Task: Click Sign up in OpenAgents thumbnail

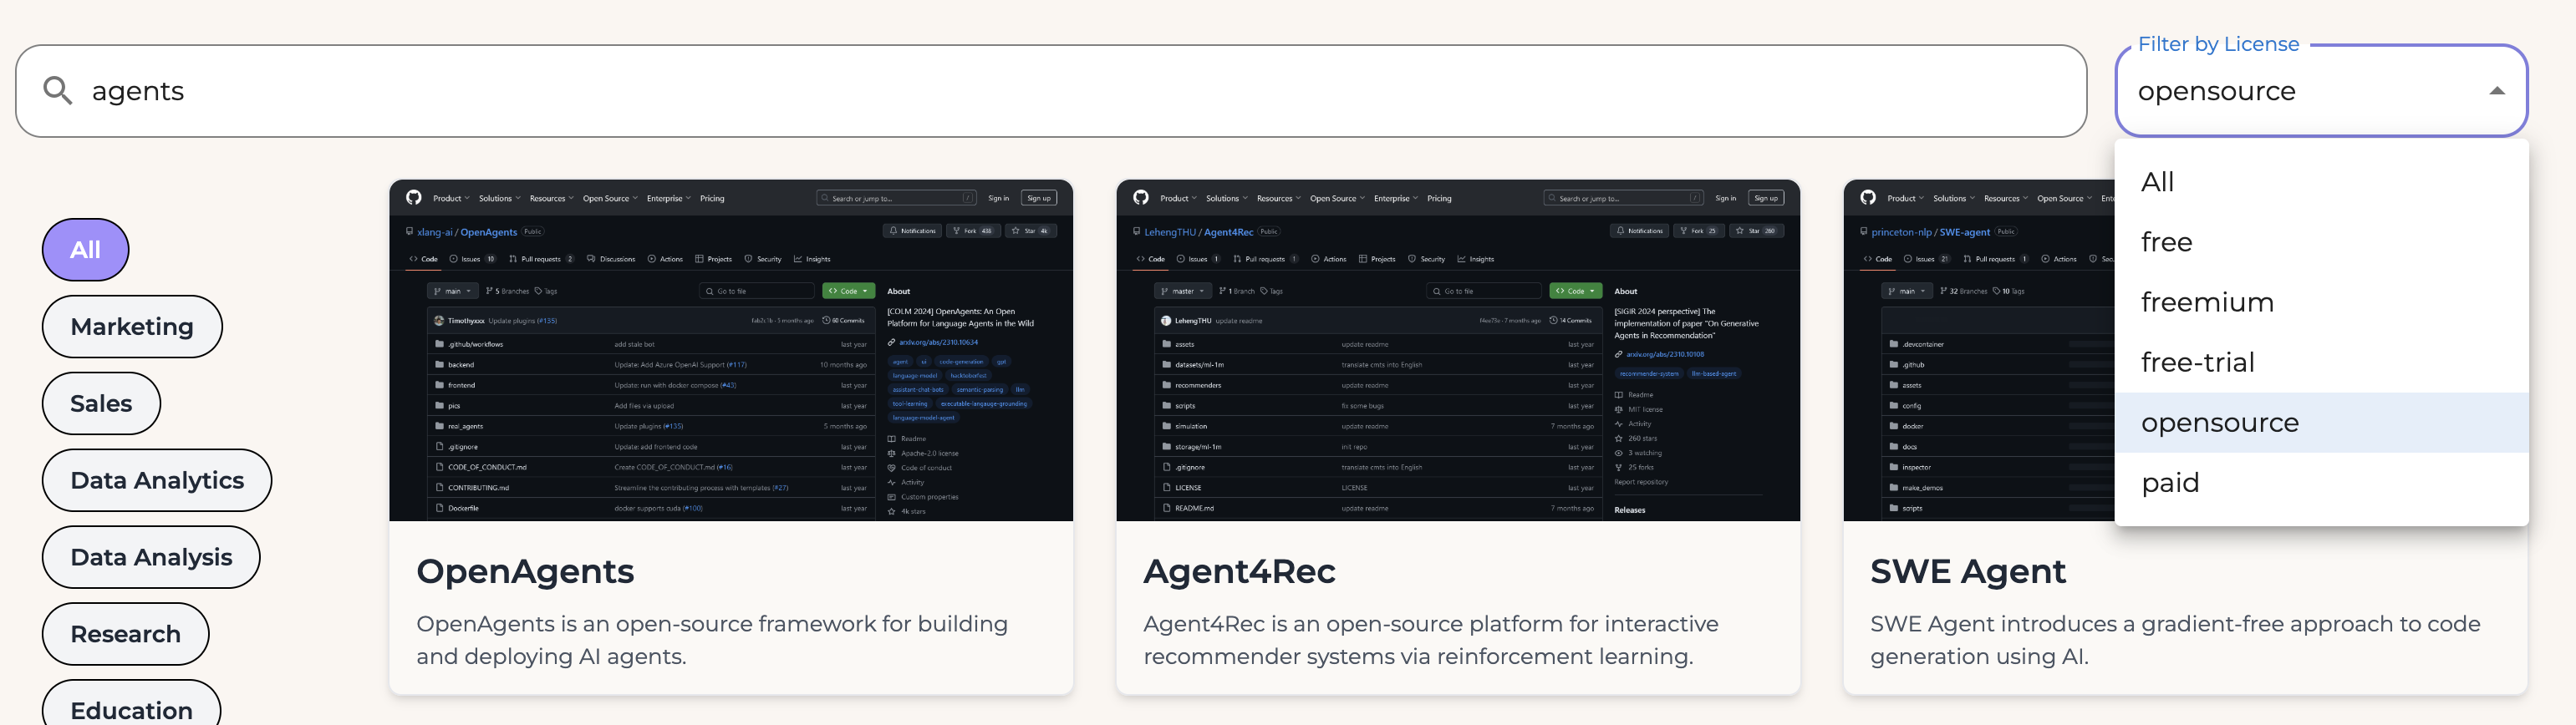Action: [x=1039, y=198]
